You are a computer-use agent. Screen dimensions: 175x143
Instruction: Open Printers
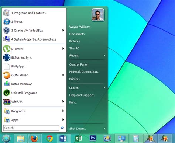74,79
